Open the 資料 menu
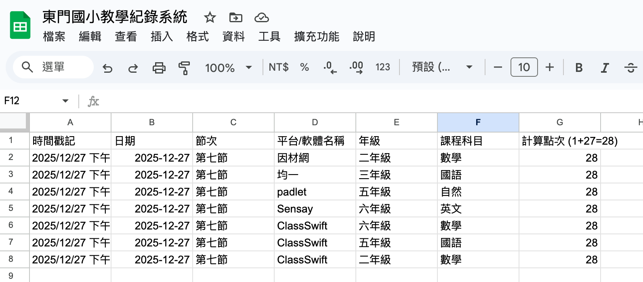The height and width of the screenshot is (282, 643). click(233, 36)
